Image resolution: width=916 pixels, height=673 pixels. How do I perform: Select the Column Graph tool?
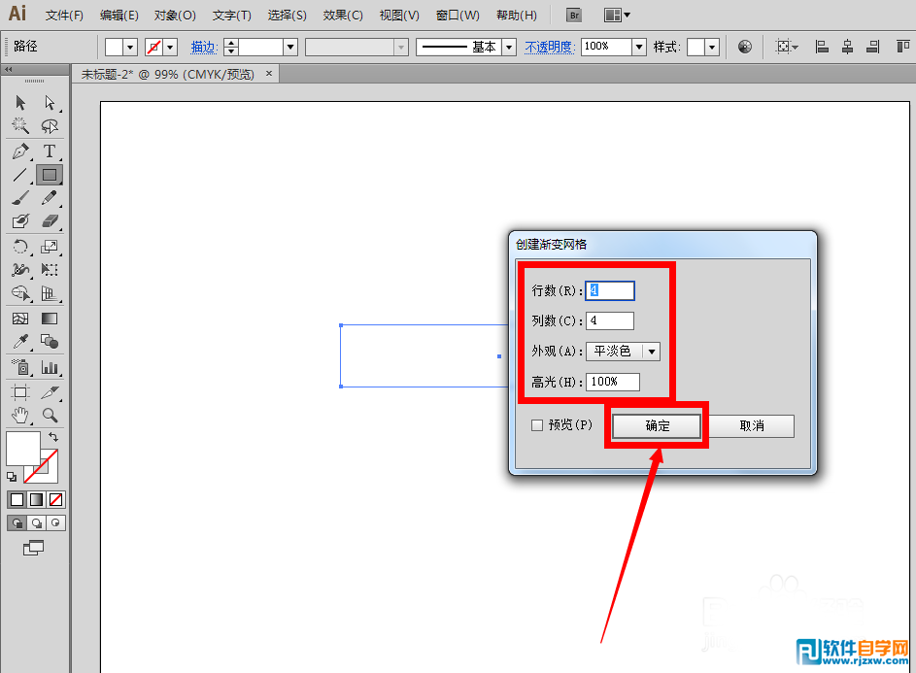50,367
